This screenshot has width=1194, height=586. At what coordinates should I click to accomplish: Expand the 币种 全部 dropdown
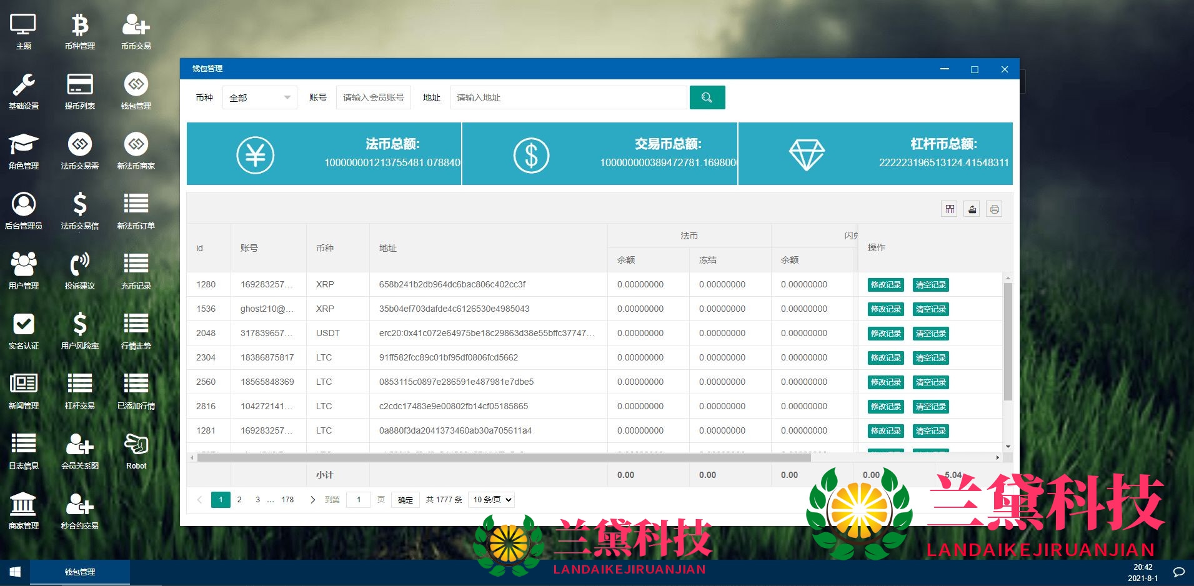click(260, 97)
